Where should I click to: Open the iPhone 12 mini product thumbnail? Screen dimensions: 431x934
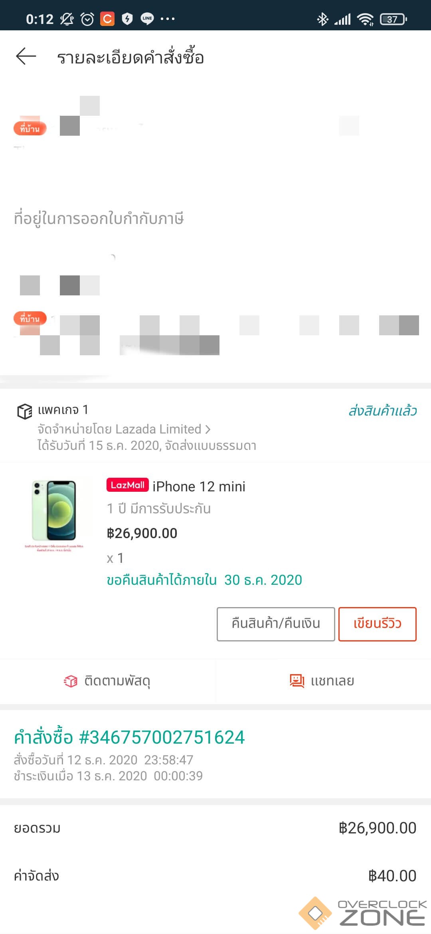point(54,513)
